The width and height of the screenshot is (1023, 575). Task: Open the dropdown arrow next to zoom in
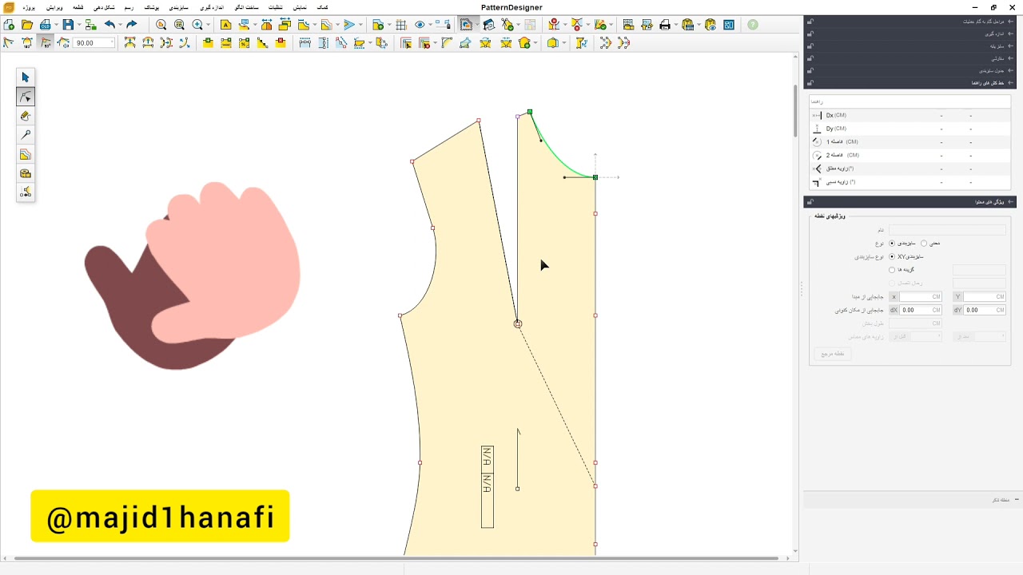[208, 25]
